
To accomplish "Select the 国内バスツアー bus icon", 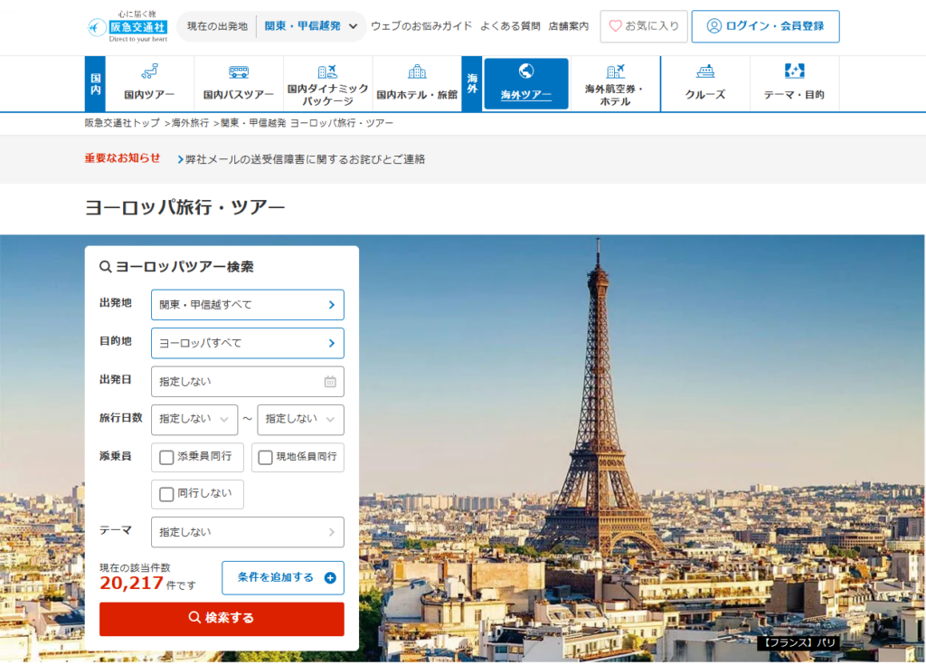I will [239, 71].
